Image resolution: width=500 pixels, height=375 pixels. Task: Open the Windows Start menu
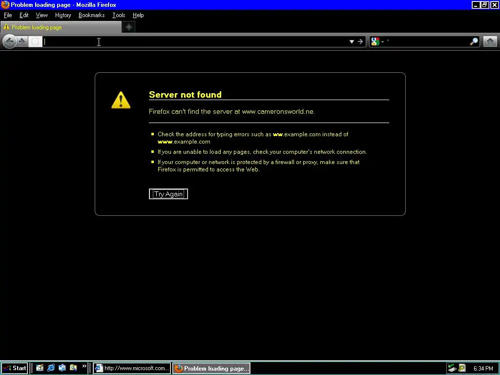[14, 368]
